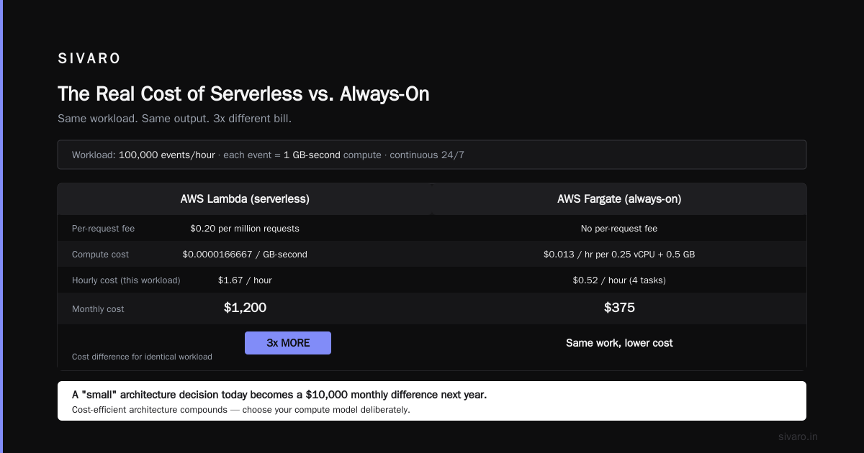
Task: Select the "$0.013 / hr per 0.25 vCPU + 0.5 GB" value
Action: click(x=619, y=255)
